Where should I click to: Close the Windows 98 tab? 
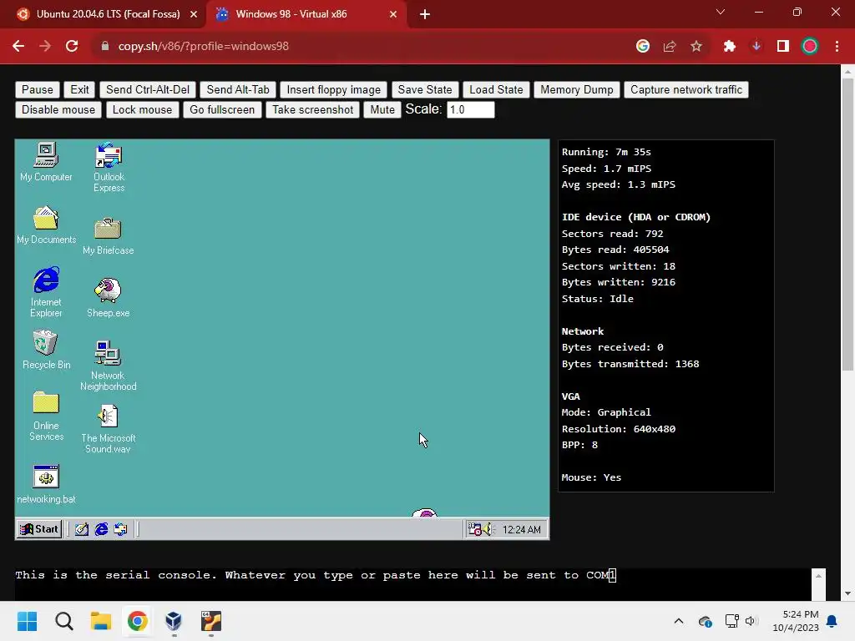(x=393, y=14)
